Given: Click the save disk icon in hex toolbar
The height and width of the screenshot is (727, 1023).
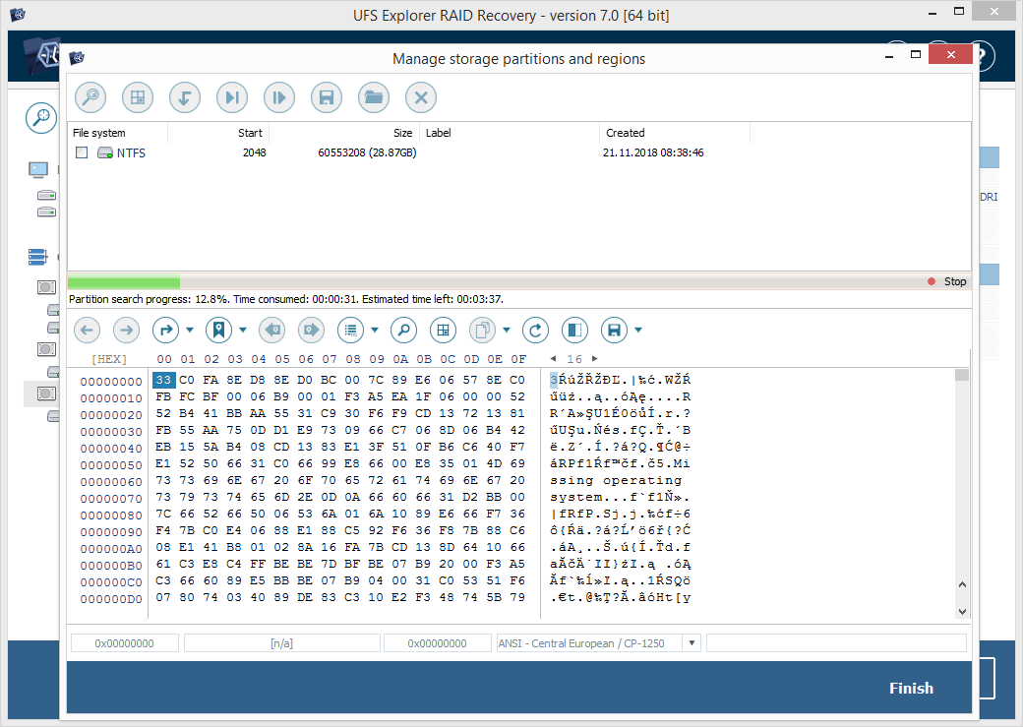Looking at the screenshot, I should click(615, 331).
